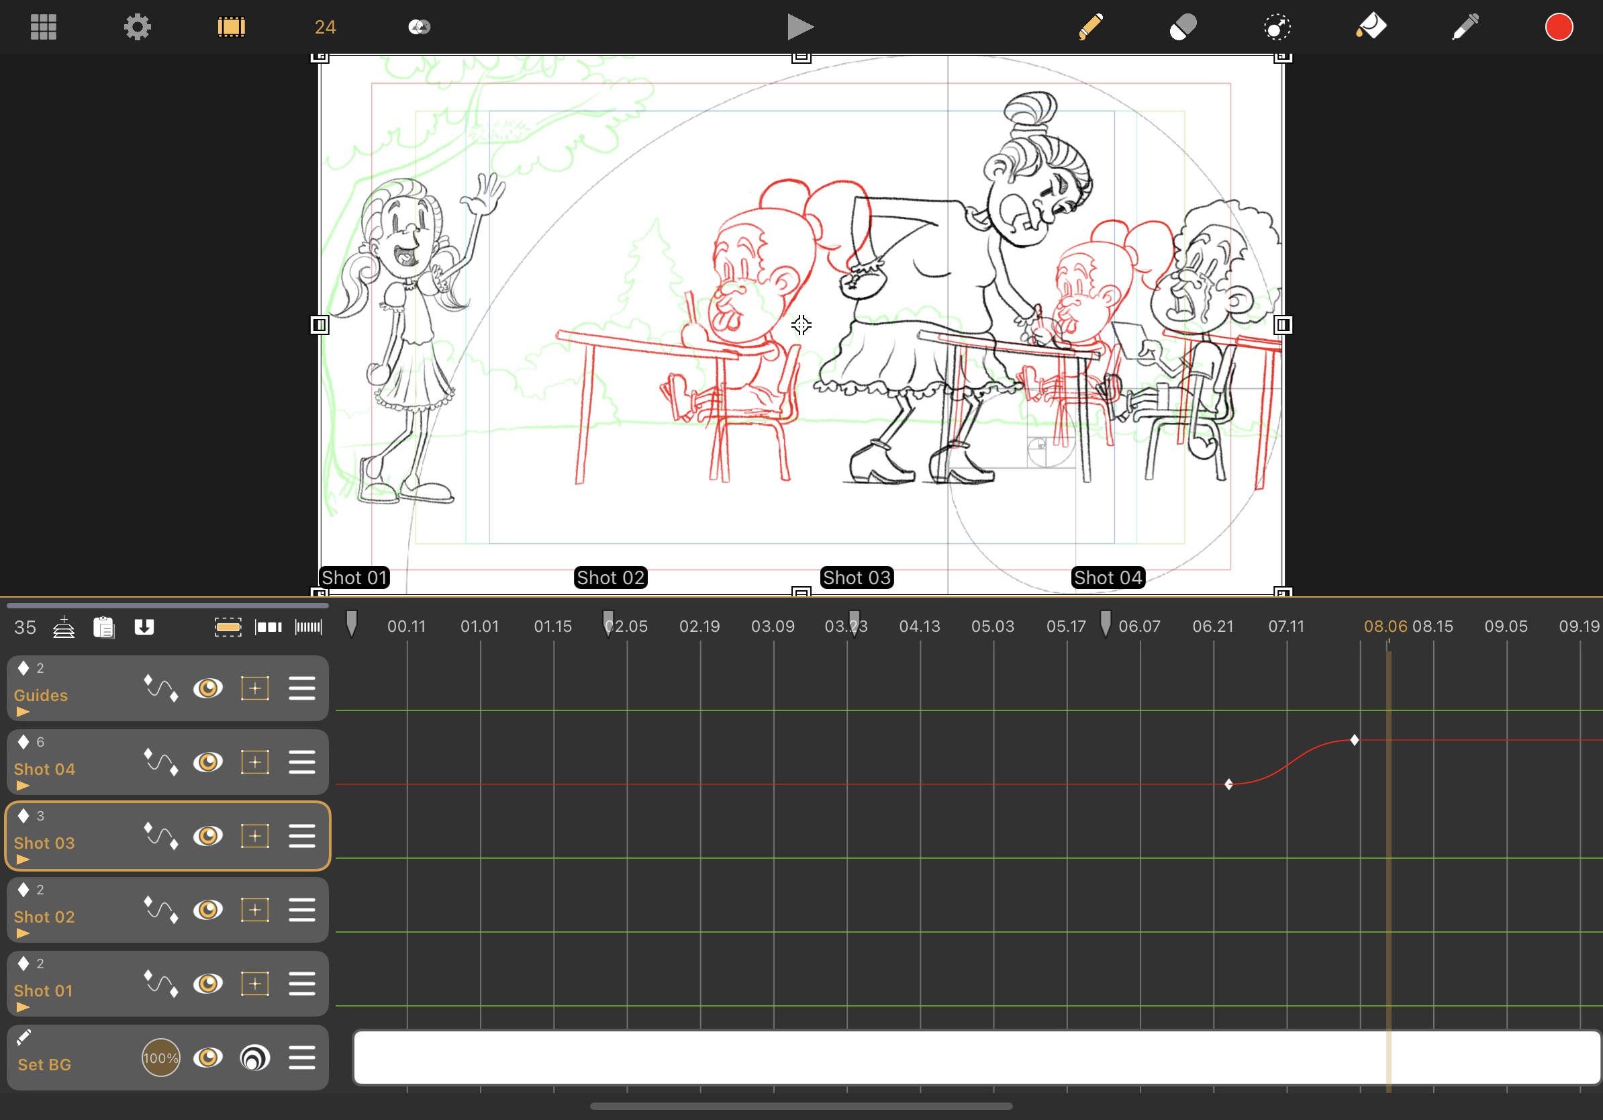Hide the Guides layer with eye icon

point(208,688)
